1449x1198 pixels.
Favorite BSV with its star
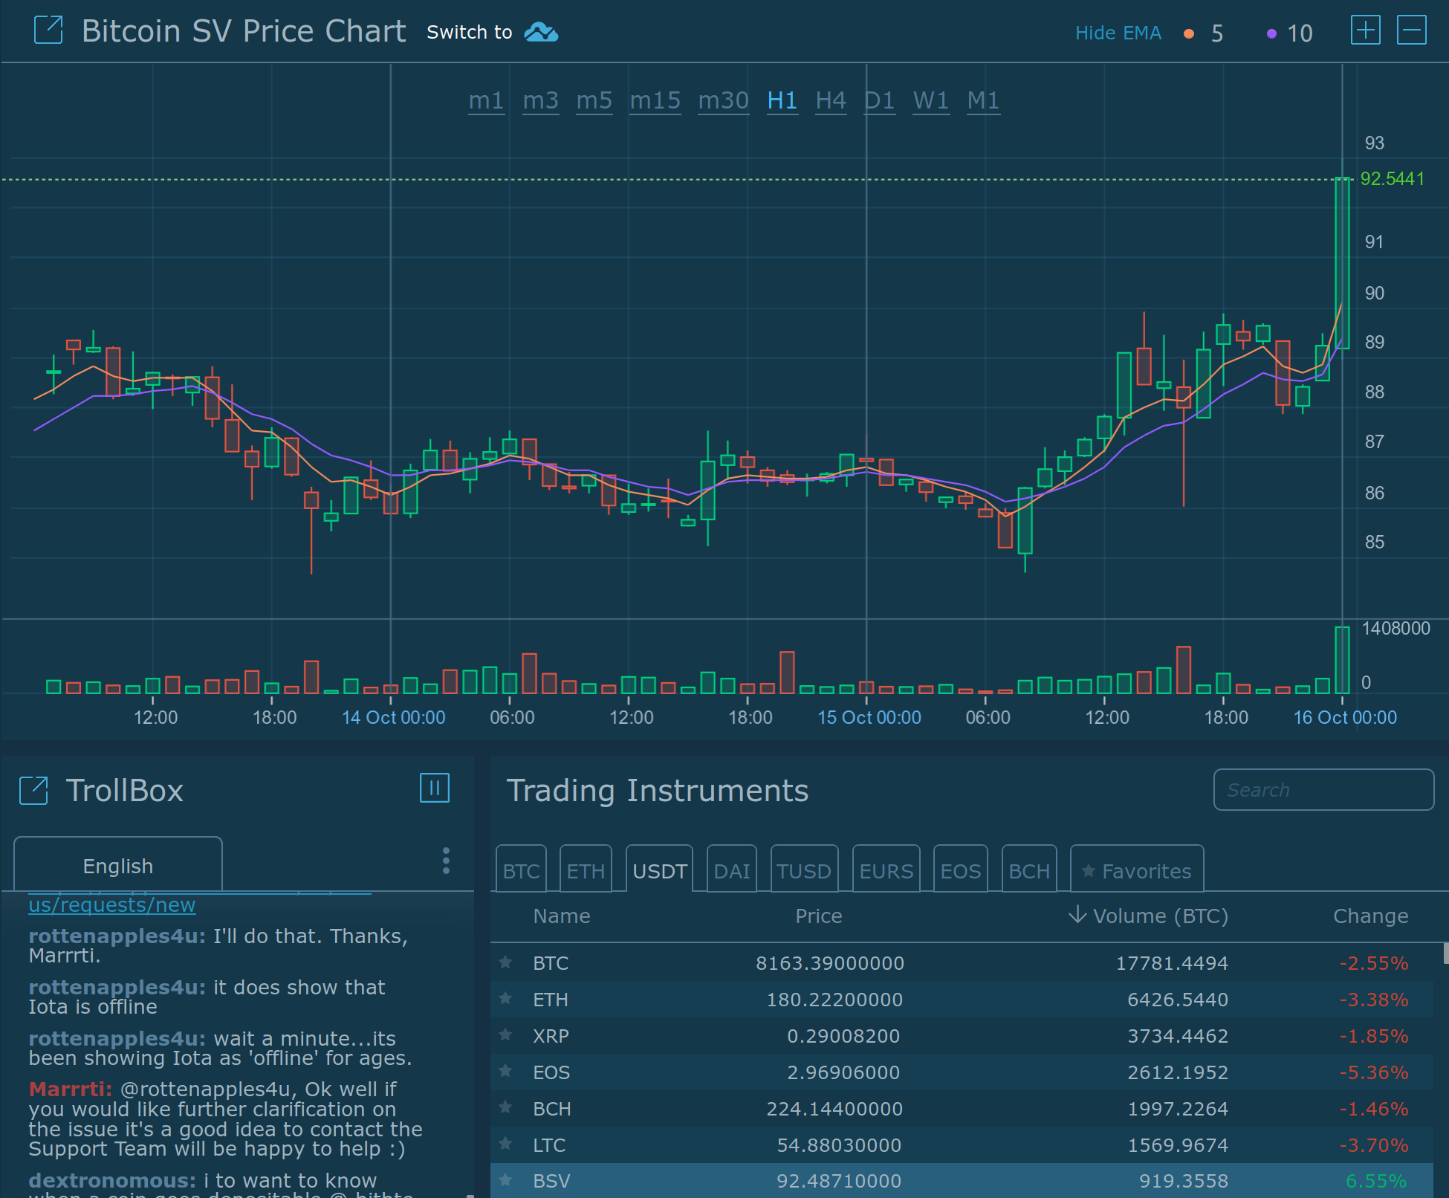(x=505, y=1179)
